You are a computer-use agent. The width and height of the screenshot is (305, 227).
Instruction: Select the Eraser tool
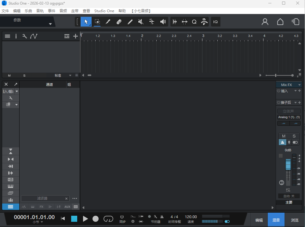tap(119, 21)
